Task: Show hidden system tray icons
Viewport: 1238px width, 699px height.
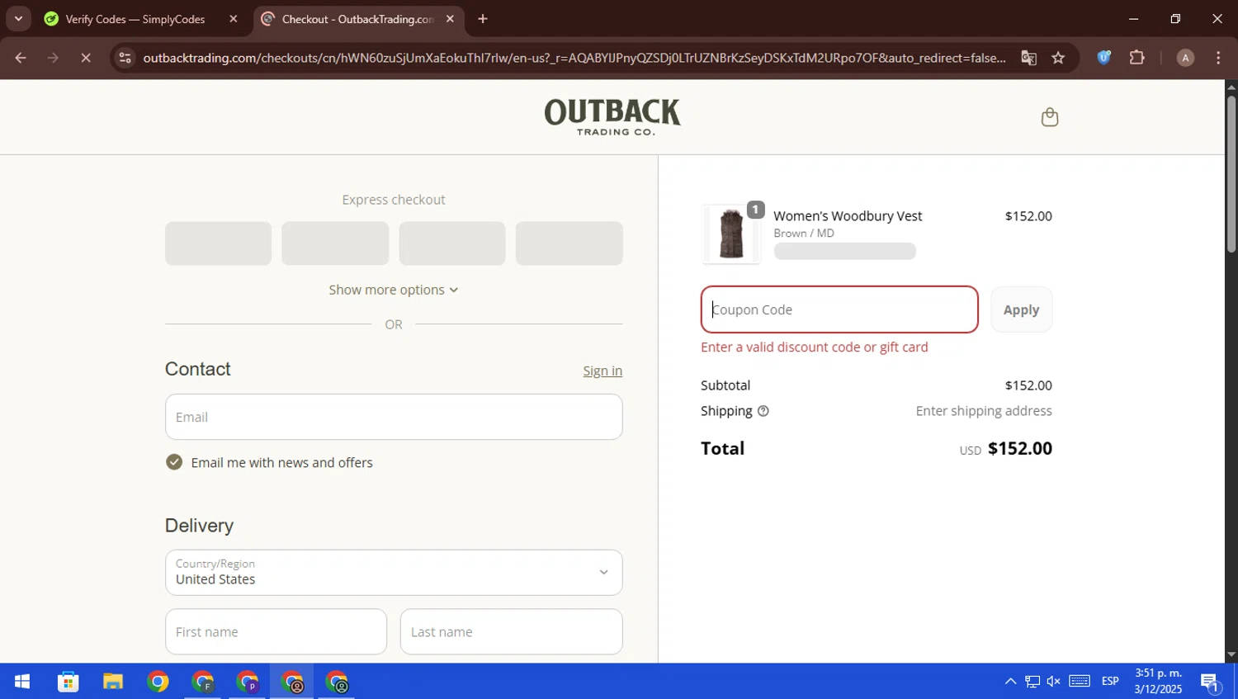Action: click(1010, 682)
